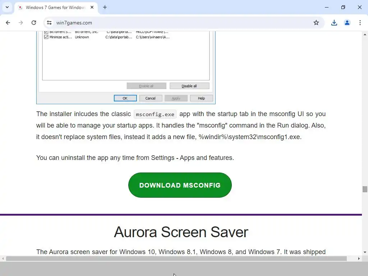Viewport: 368px width, 276px height.
Task: Click the horizontal scrollbar thumb
Action: point(176,259)
